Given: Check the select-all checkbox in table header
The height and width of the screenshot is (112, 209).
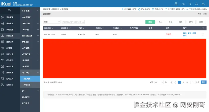Looking at the screenshot, I should point(203,28).
